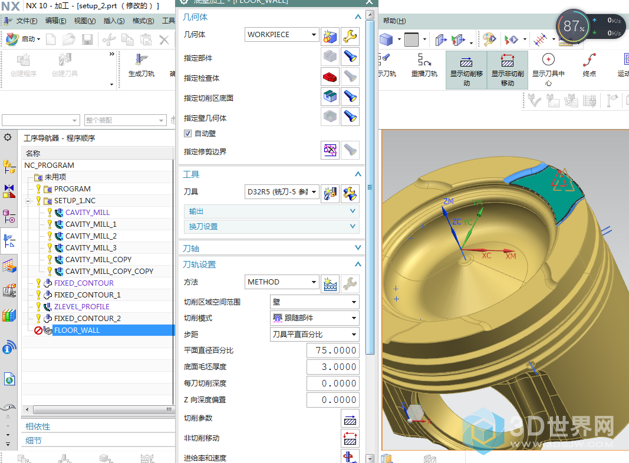Click the 启动 start button icon
This screenshot has width=629, height=463.
(x=23, y=39)
